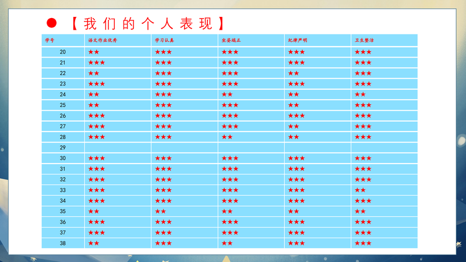
Task: Select the 学号 column header
Action: pos(63,40)
